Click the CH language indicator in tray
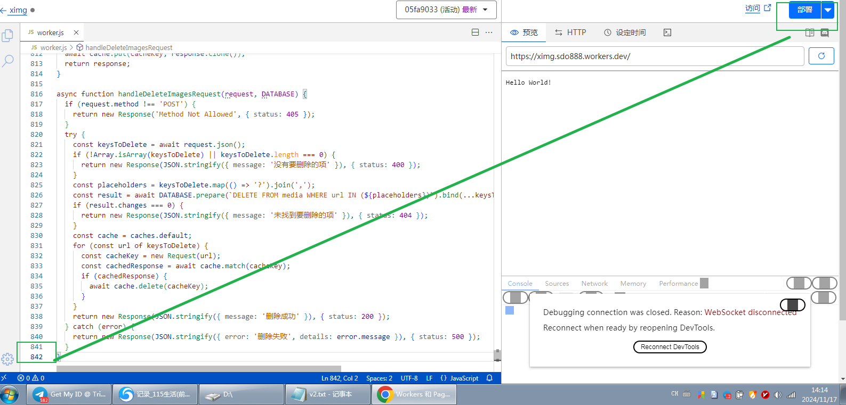Image resolution: width=846 pixels, height=405 pixels. point(674,394)
